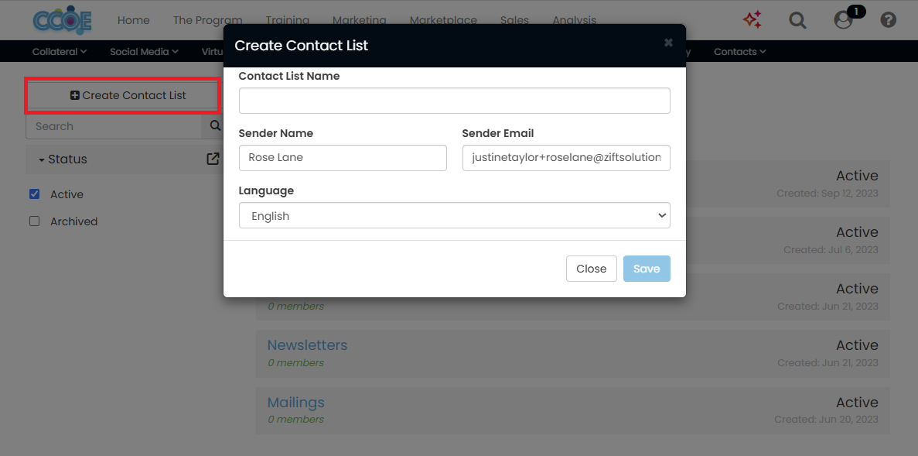Click the external link icon beside Status
Viewport: 918px width, 456px height.
point(212,159)
